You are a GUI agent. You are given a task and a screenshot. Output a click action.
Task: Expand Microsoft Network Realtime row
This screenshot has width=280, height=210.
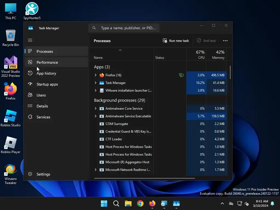tap(95, 170)
